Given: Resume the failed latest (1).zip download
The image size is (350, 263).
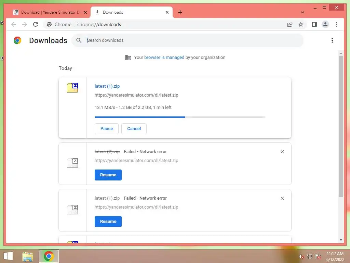Looking at the screenshot, I should coord(108,222).
